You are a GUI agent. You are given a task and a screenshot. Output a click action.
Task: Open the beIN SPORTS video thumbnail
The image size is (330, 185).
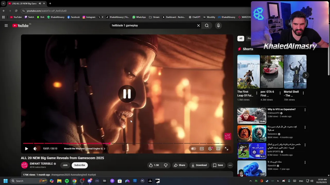252,151
